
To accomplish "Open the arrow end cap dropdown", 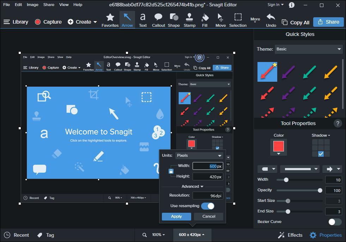I will pyautogui.click(x=332, y=169).
